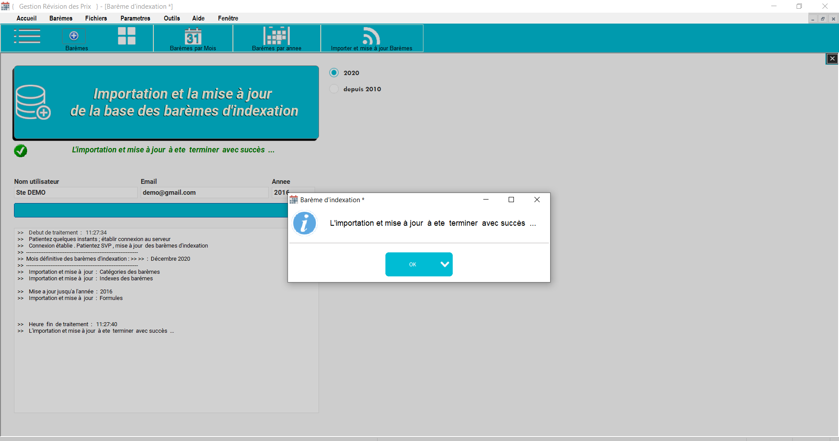Click the Email input field

(204, 193)
